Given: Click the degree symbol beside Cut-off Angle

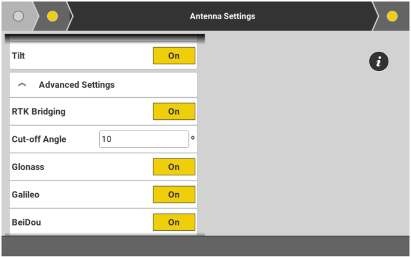Looking at the screenshot, I should point(193,137).
